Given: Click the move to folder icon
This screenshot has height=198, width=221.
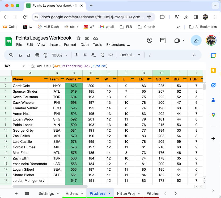Looking at the screenshot, I should tap(87, 38).
